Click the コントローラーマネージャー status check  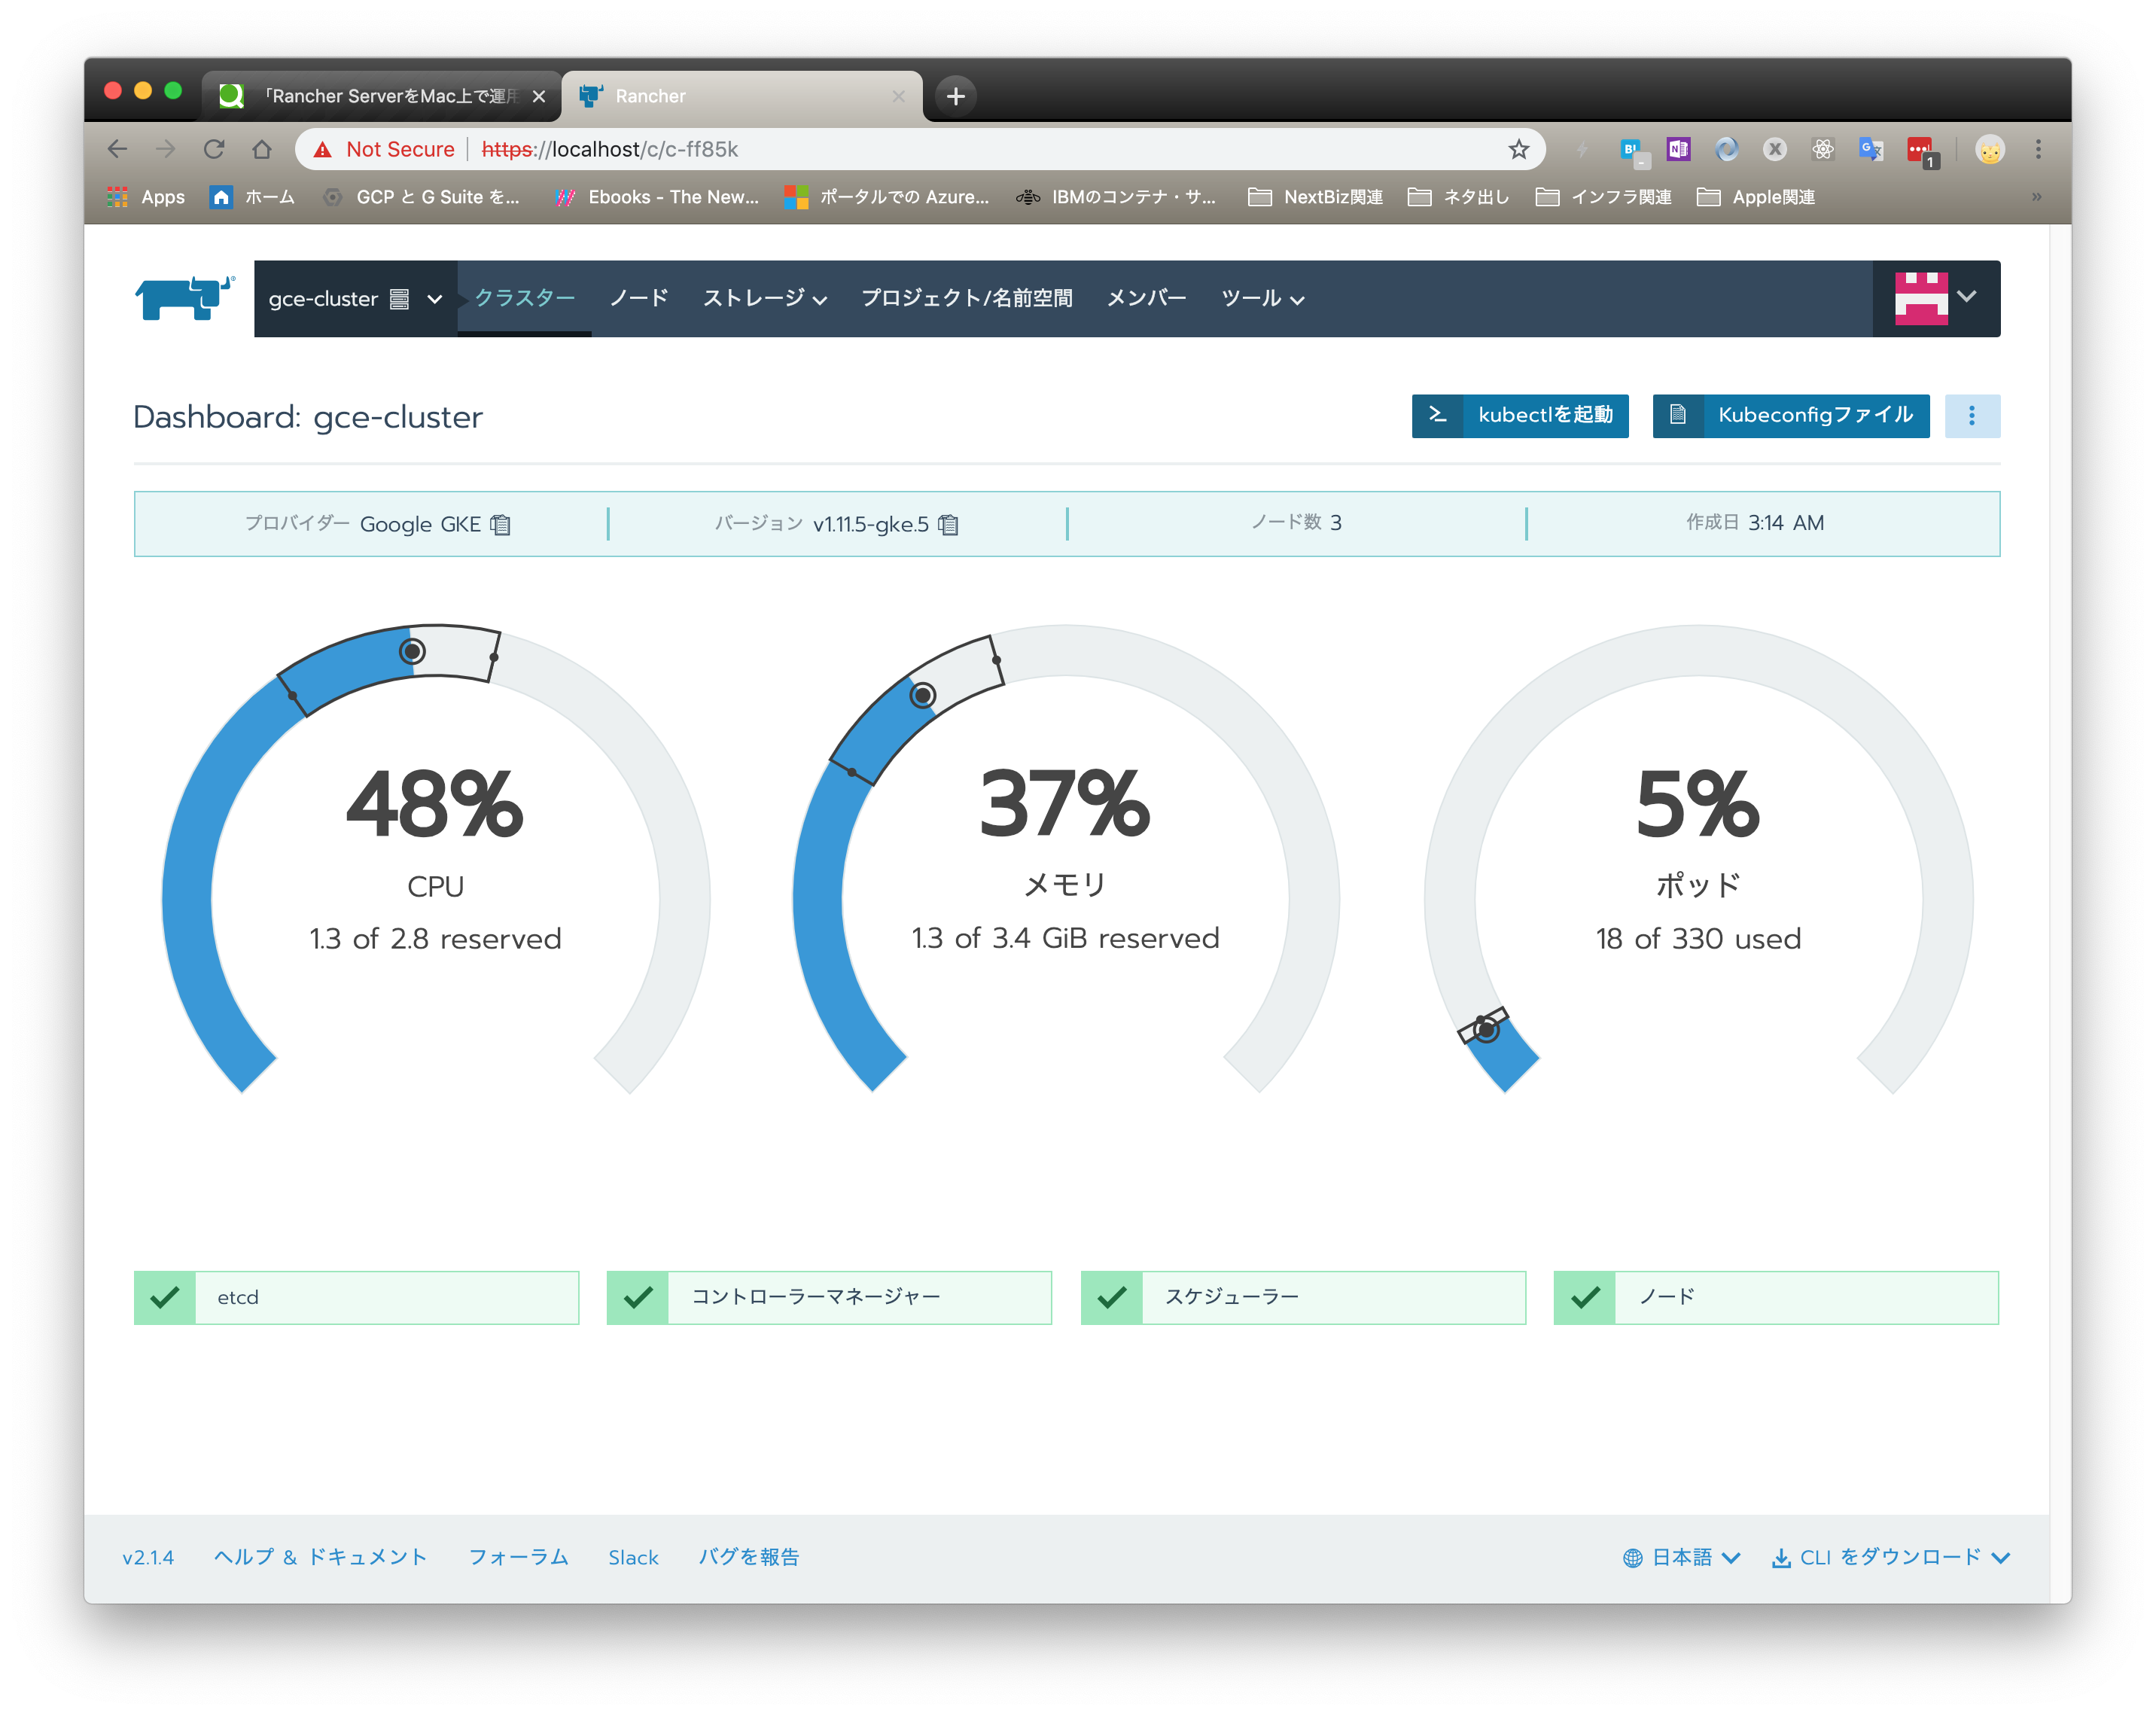(x=637, y=1297)
